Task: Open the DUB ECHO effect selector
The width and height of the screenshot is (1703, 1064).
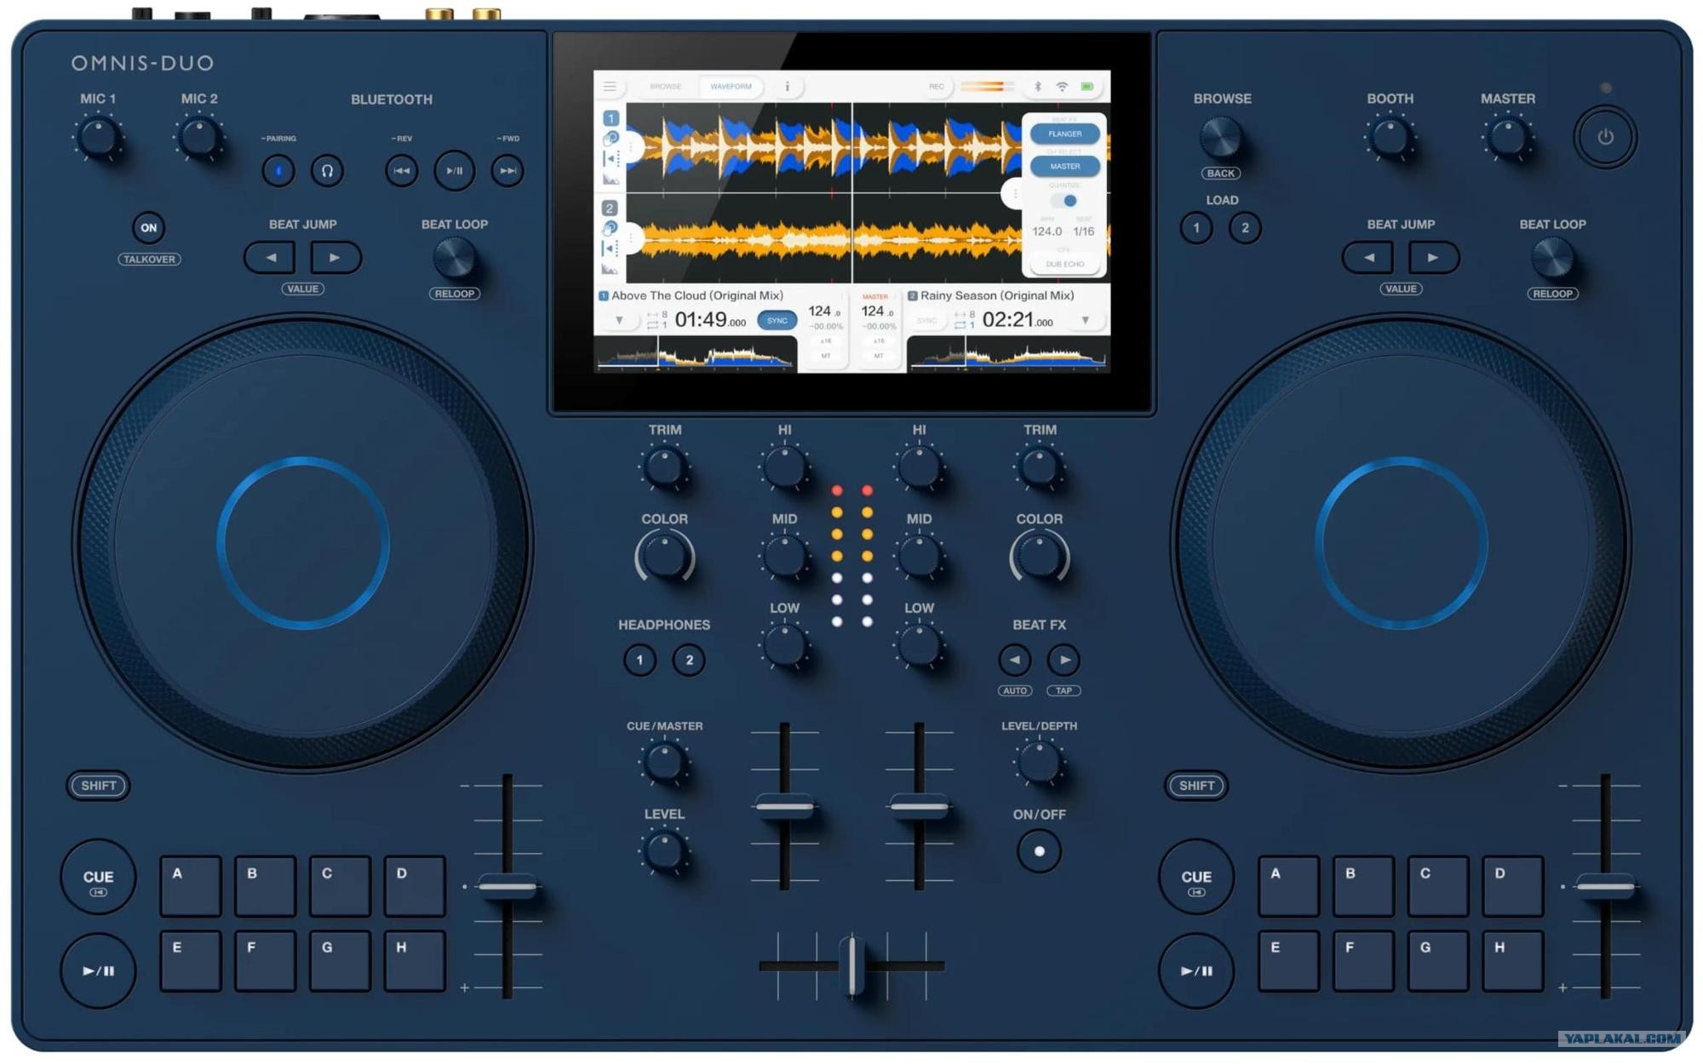Action: [1064, 264]
